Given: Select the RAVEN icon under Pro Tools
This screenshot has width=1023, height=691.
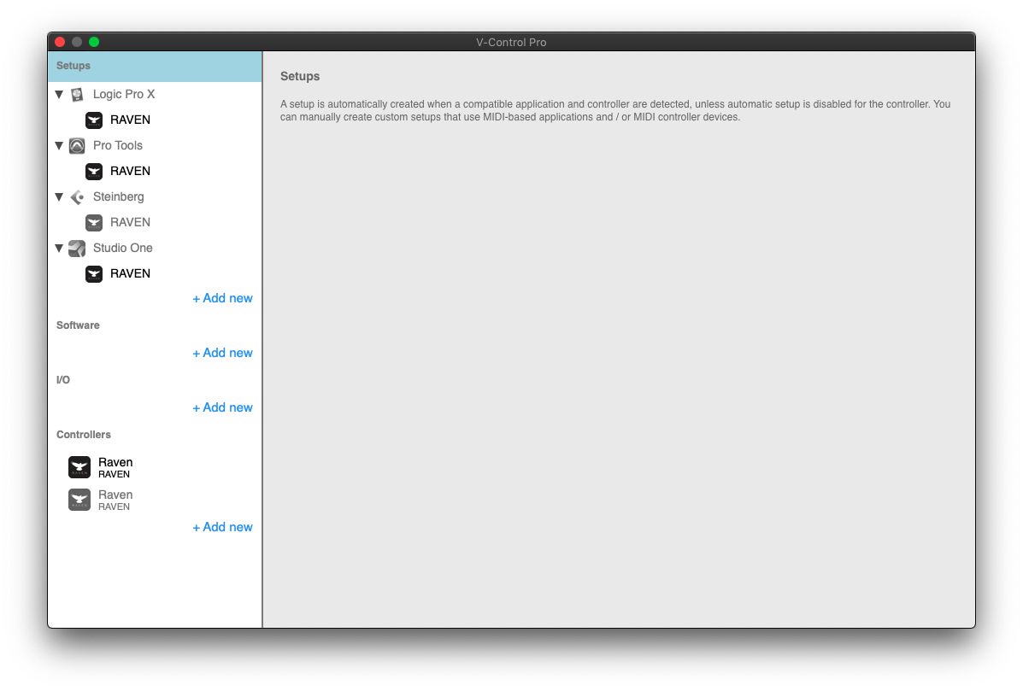Looking at the screenshot, I should point(94,171).
